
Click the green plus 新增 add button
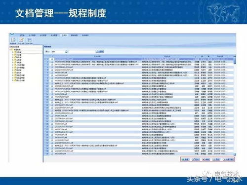tap(186, 159)
